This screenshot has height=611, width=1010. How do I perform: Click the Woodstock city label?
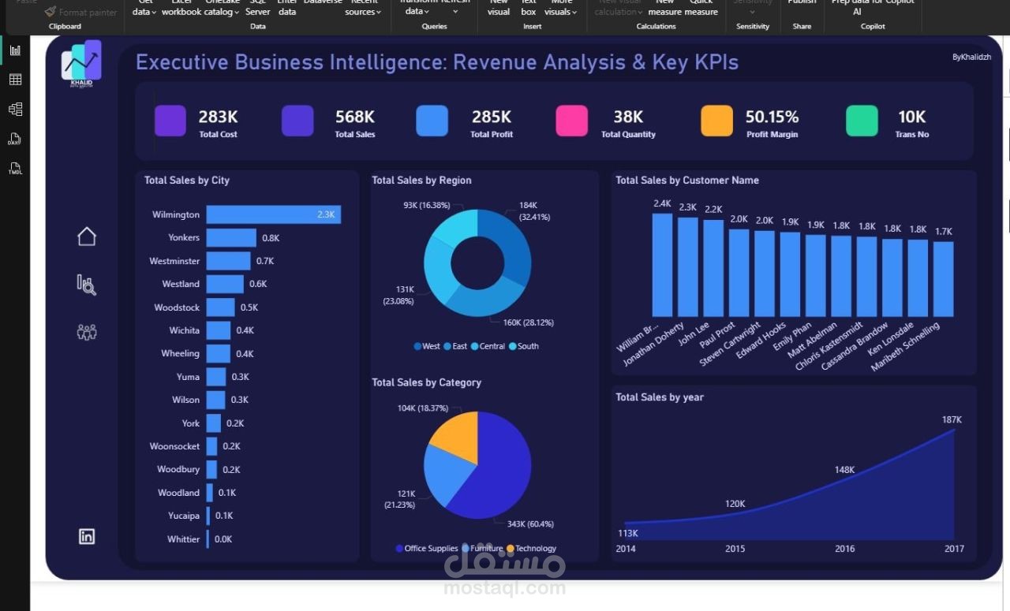(x=177, y=307)
